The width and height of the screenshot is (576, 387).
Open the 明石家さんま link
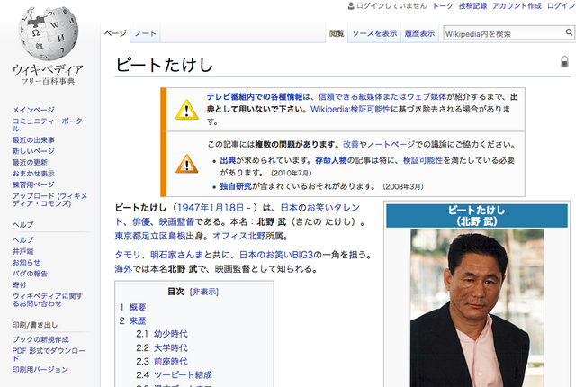pos(176,255)
